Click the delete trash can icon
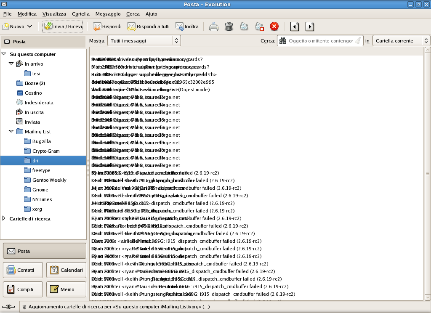Viewport: 431px width, 313px height. (x=229, y=27)
